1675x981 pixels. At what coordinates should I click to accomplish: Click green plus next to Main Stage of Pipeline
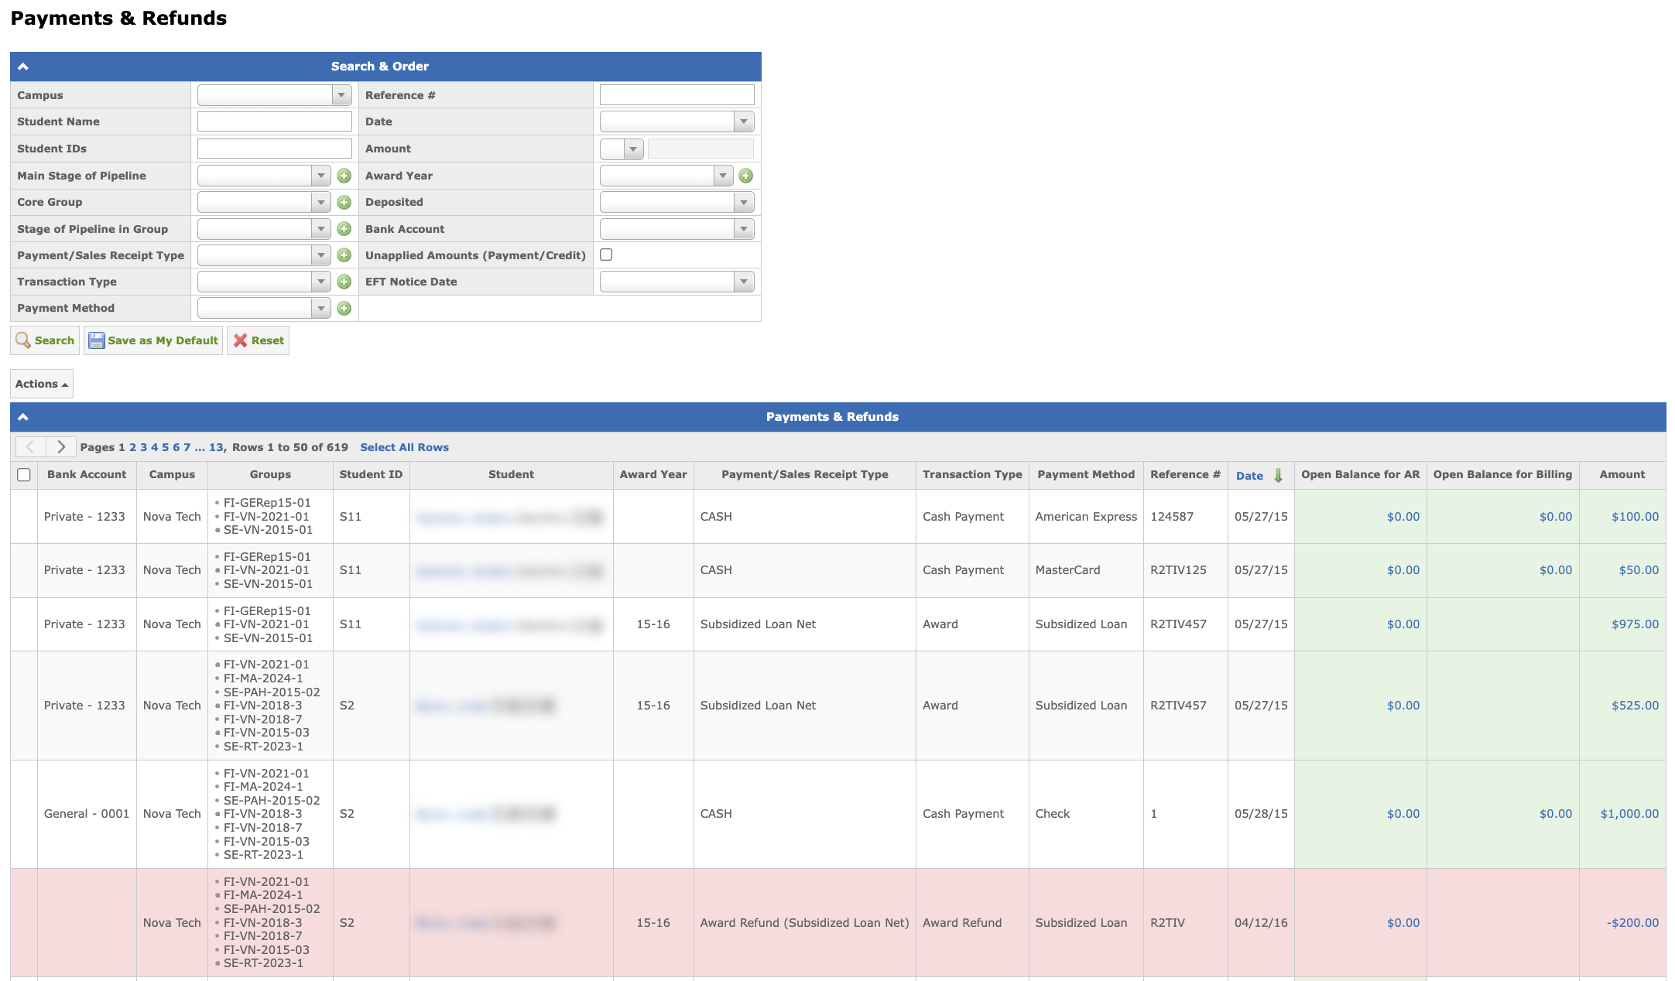(344, 176)
